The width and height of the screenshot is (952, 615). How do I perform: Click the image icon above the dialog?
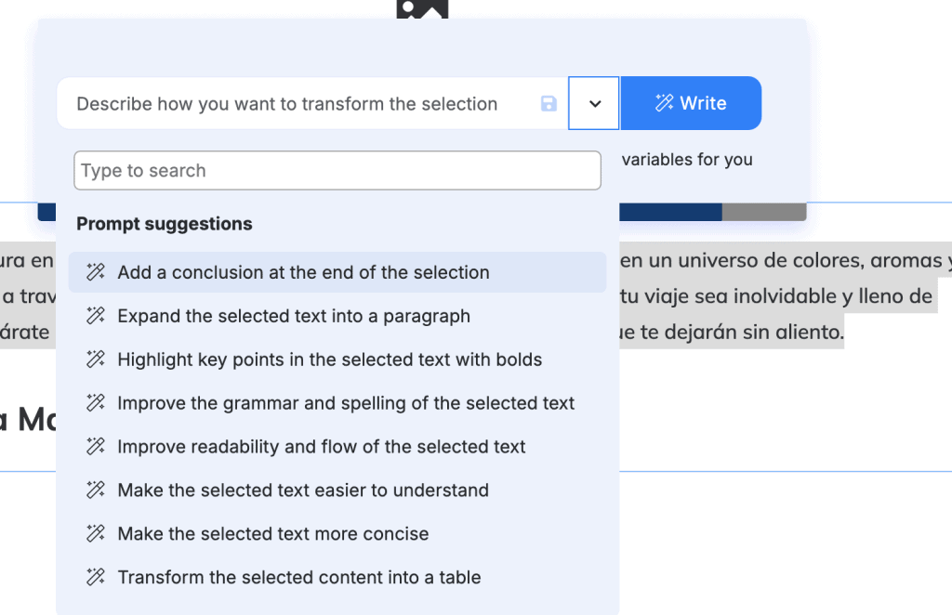[x=423, y=8]
